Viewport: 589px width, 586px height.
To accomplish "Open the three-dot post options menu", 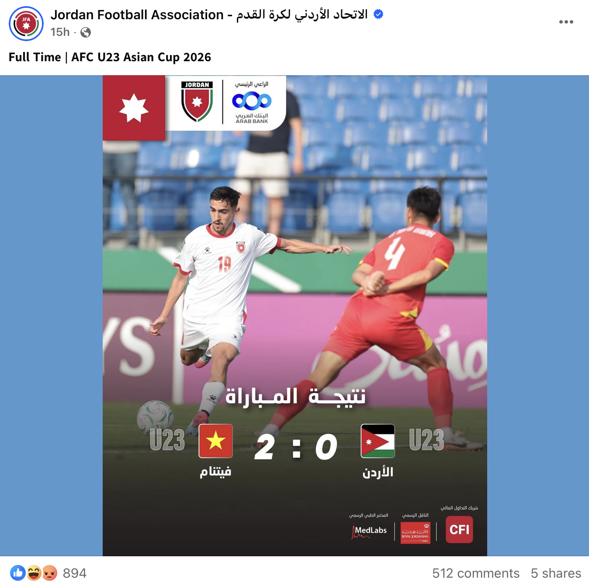I will (x=566, y=22).
